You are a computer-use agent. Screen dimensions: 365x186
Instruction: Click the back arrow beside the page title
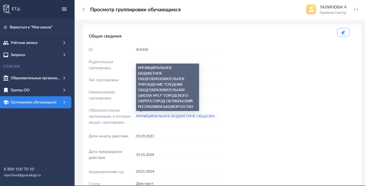click(x=84, y=10)
